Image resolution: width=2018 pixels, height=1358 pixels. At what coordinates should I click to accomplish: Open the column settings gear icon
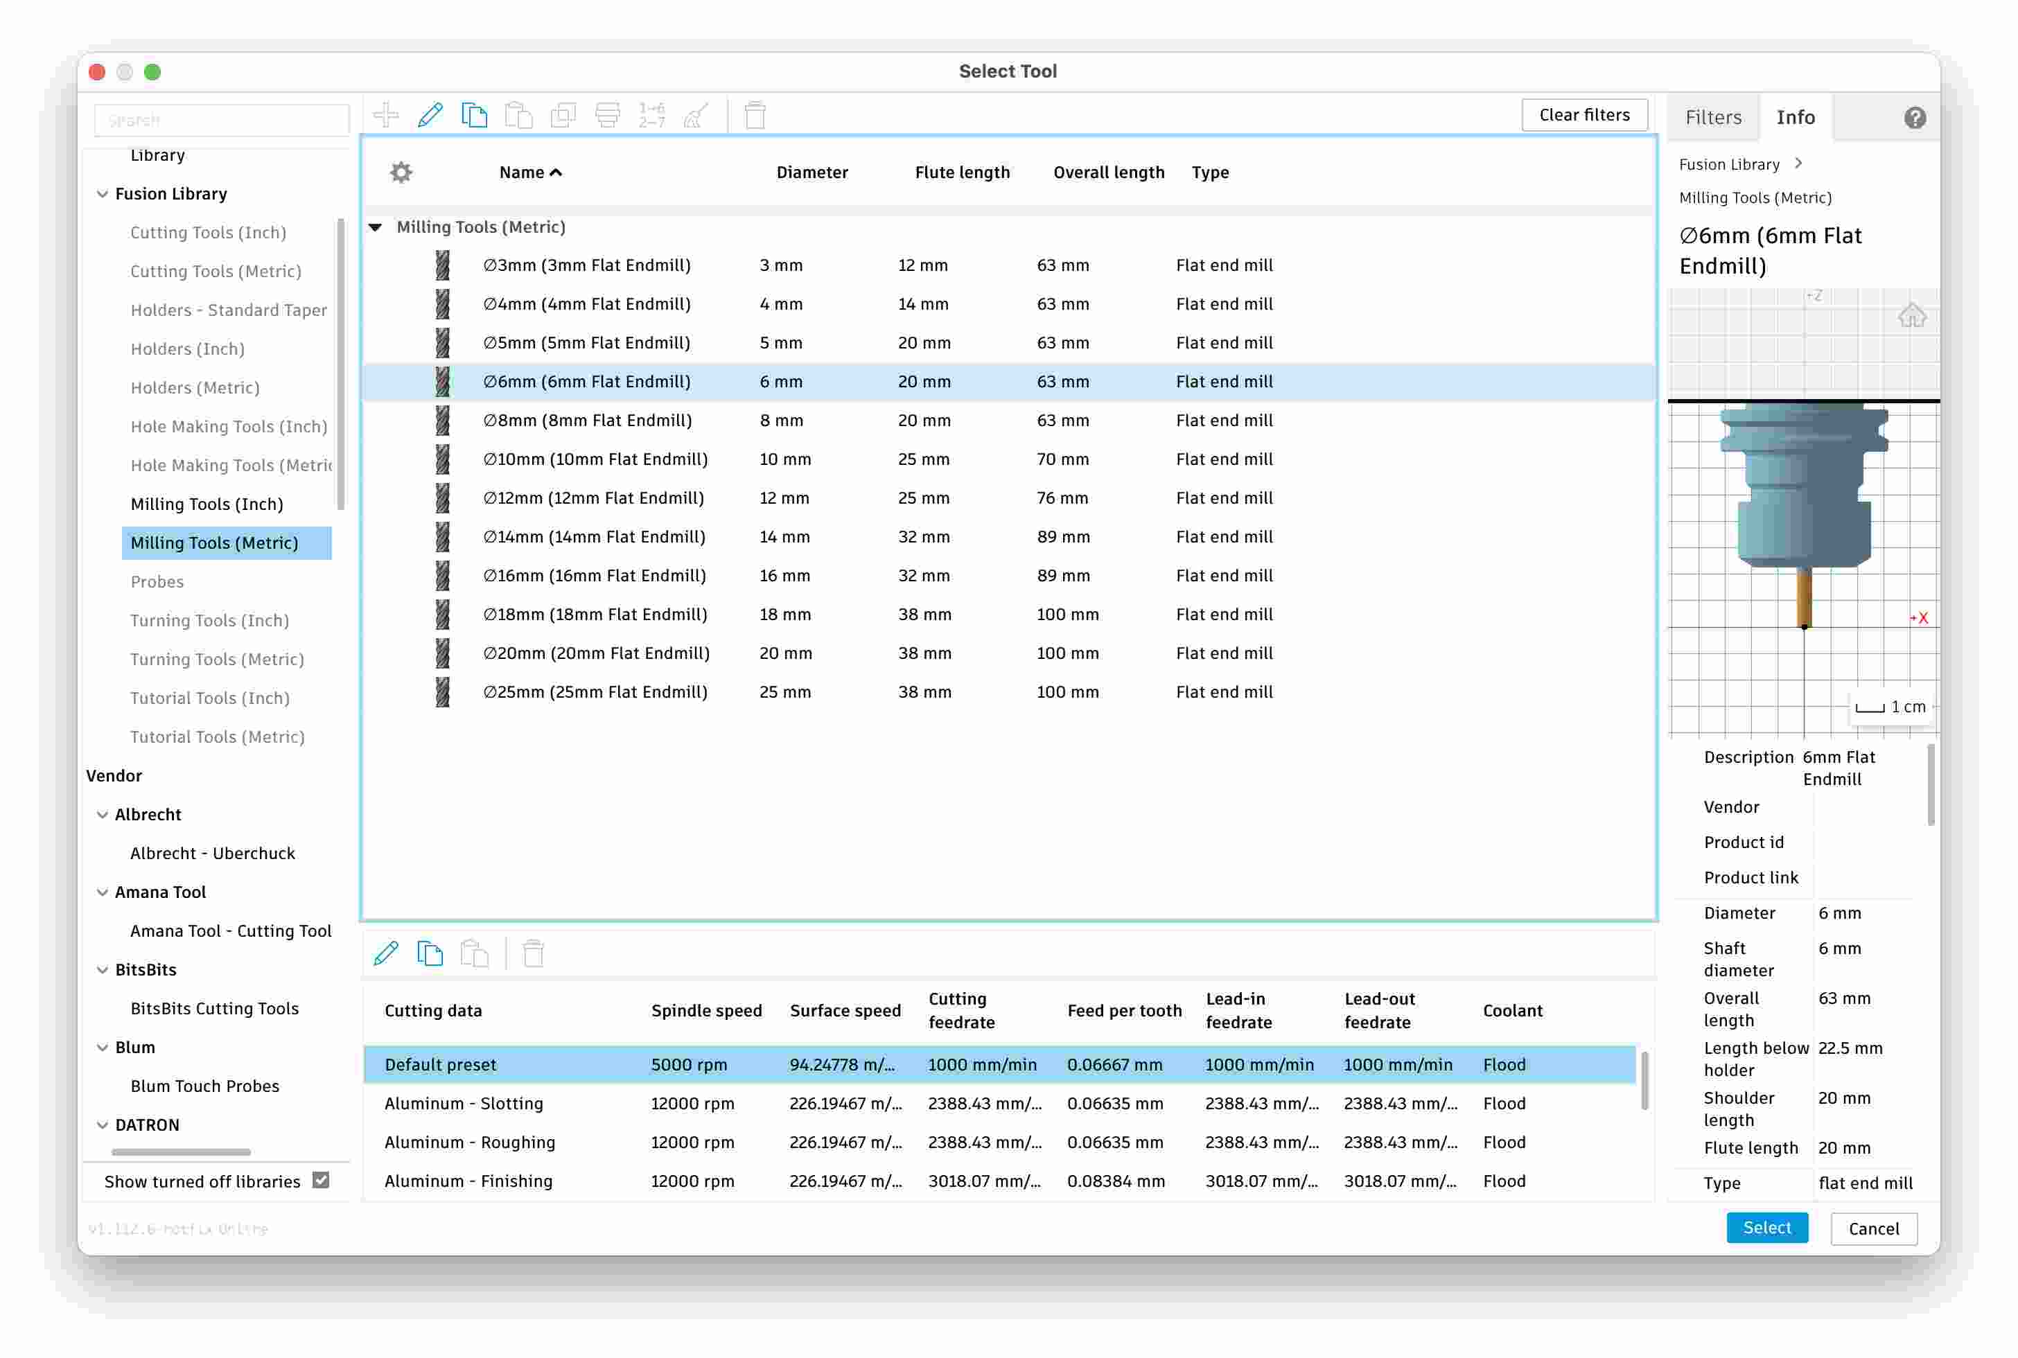pos(401,173)
